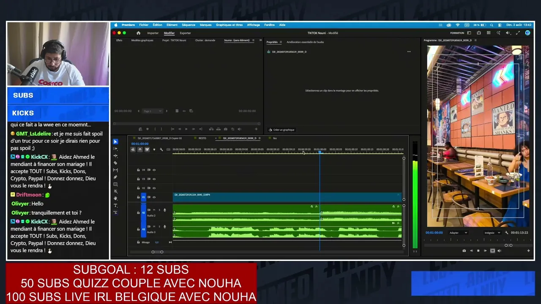This screenshot has height=304, width=541.
Task: Export frame with camera icon in Program monitor
Action: point(464,251)
